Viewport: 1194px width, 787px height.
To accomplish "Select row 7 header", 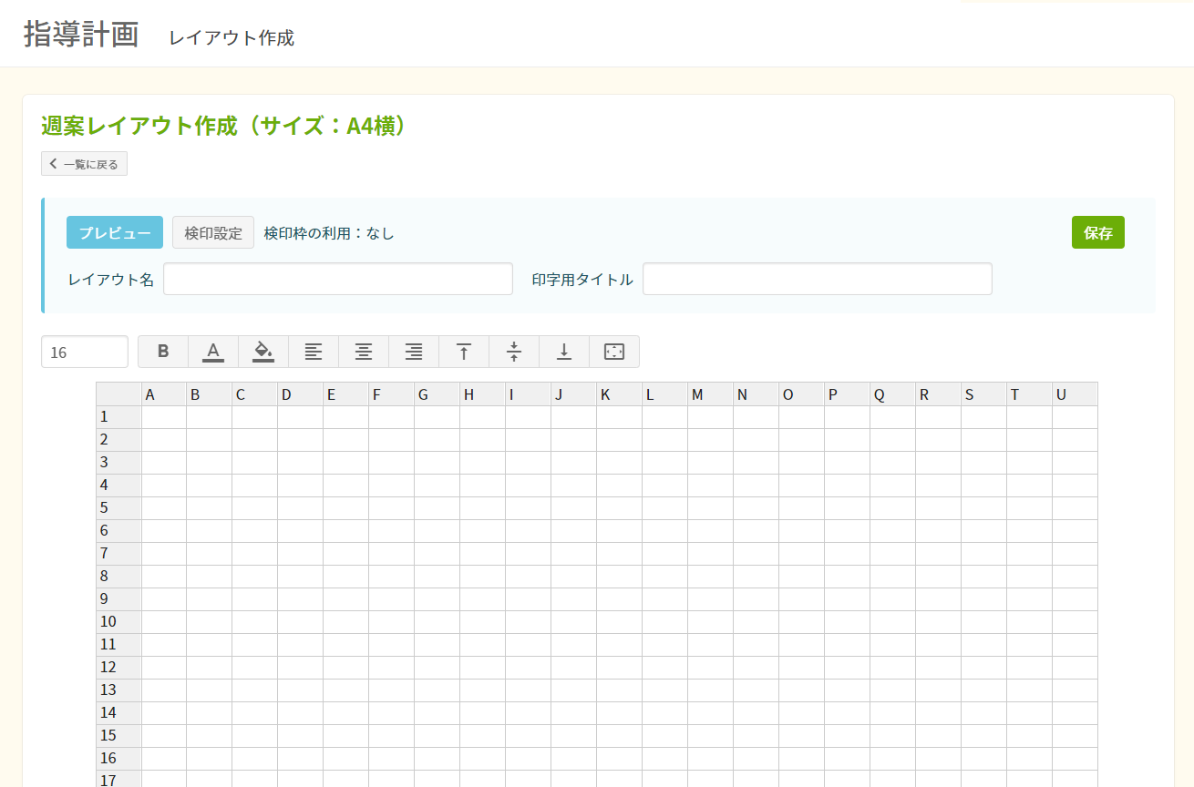I will (x=118, y=554).
